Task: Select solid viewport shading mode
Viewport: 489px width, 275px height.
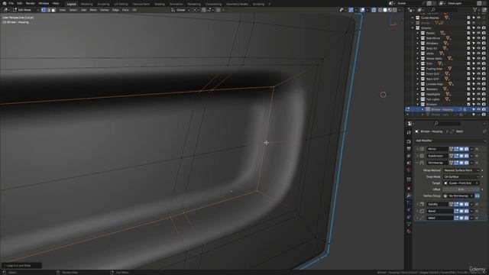Action: tap(385, 10)
